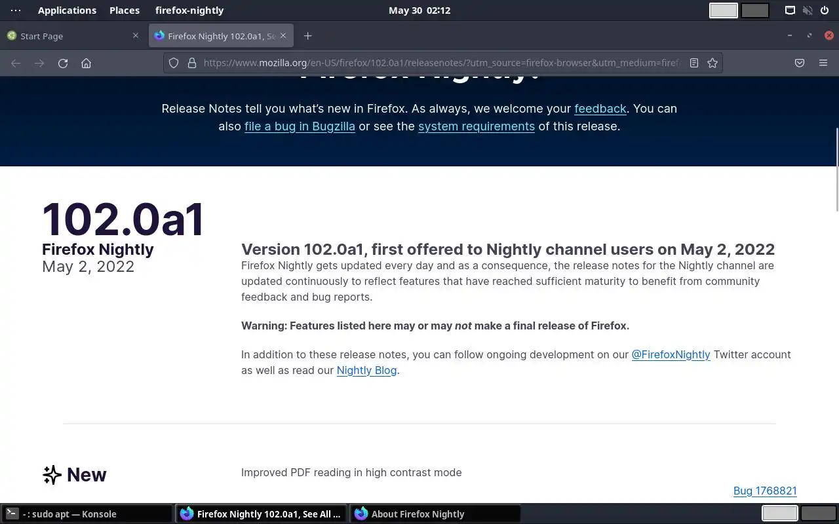Switch to About Firefox Nightly window
The image size is (839, 524).
pos(435,514)
